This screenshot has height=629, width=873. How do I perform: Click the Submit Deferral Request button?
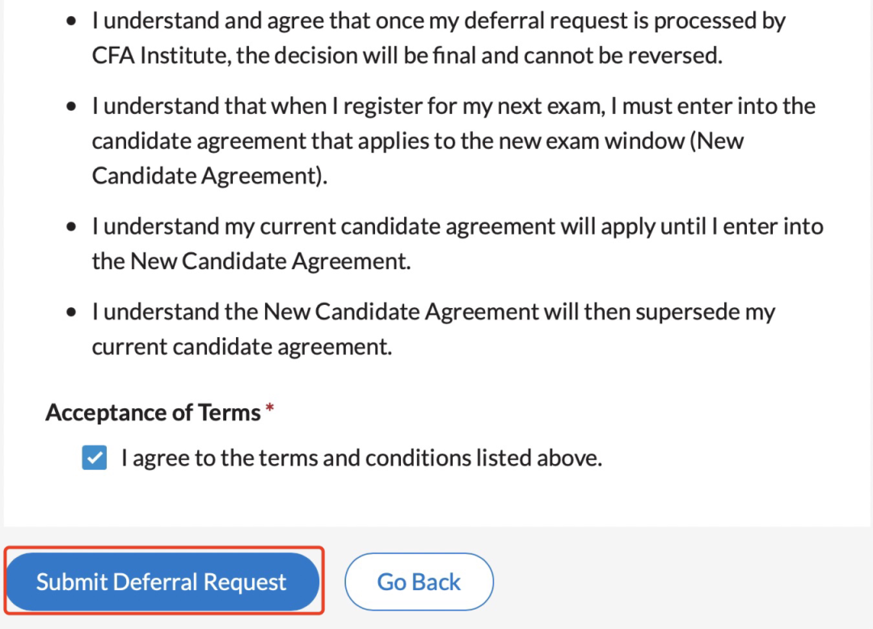[x=162, y=582]
